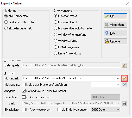Close the Export - Nutzer dialog

pyautogui.click(x=128, y=3)
